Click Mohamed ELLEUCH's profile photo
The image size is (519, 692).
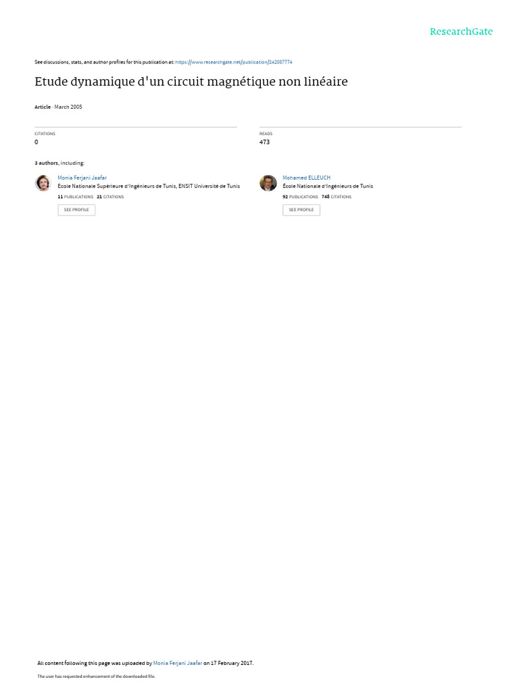point(268,182)
